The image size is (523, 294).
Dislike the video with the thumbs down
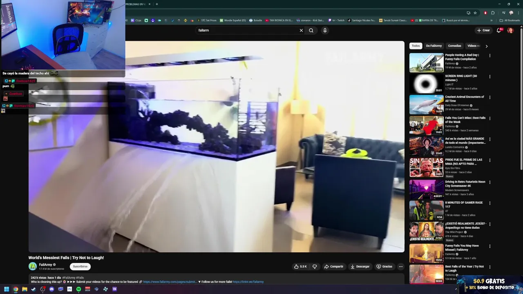tap(315, 267)
